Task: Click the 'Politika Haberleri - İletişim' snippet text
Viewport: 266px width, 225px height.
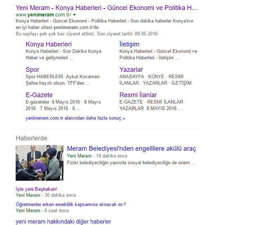Action: point(149,58)
